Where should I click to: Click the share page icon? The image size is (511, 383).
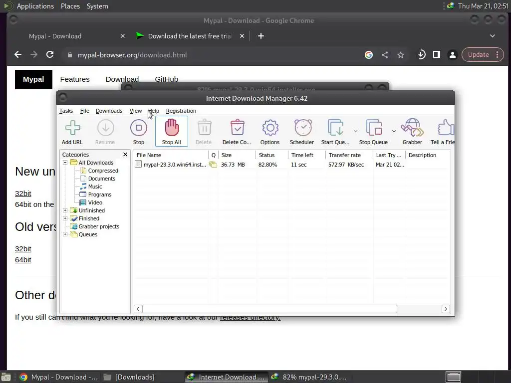click(385, 55)
